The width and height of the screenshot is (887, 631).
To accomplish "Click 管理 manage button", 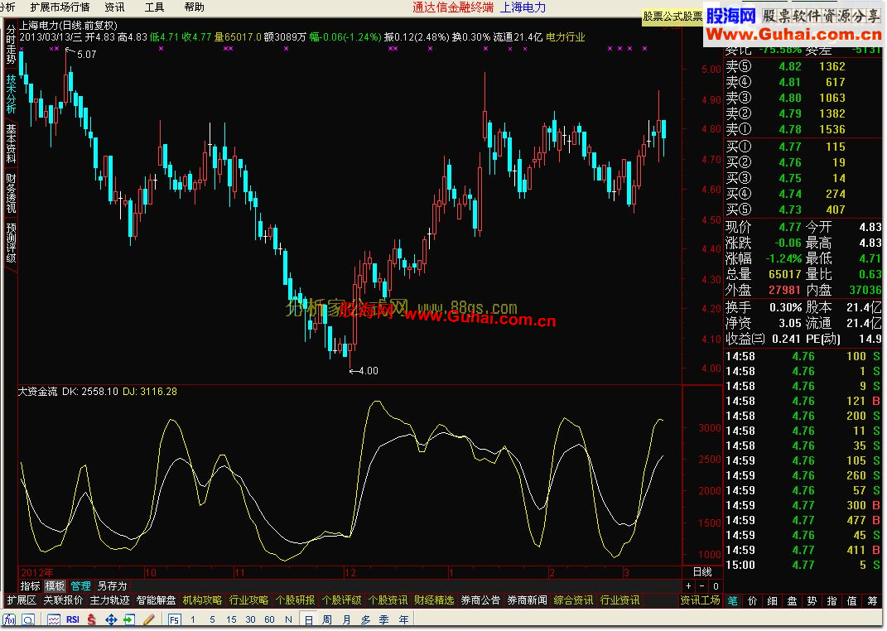I will (80, 586).
